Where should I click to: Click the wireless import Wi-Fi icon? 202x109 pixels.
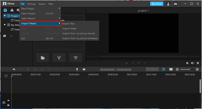(75, 58)
